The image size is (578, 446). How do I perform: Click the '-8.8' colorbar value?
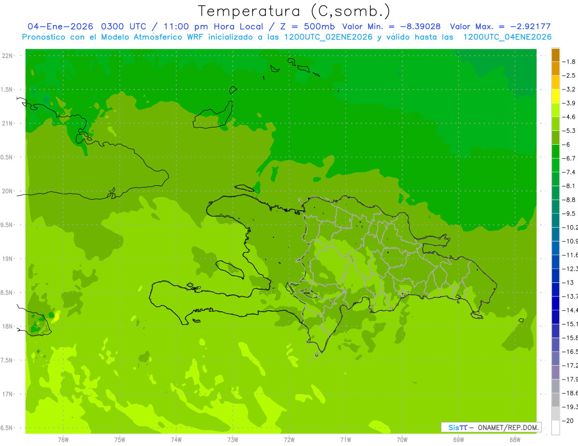point(569,200)
